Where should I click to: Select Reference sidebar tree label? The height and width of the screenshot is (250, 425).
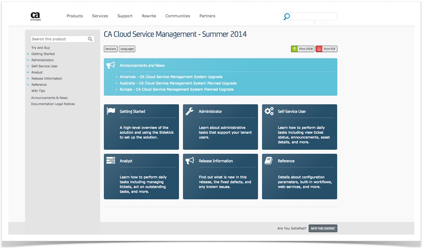click(39, 85)
